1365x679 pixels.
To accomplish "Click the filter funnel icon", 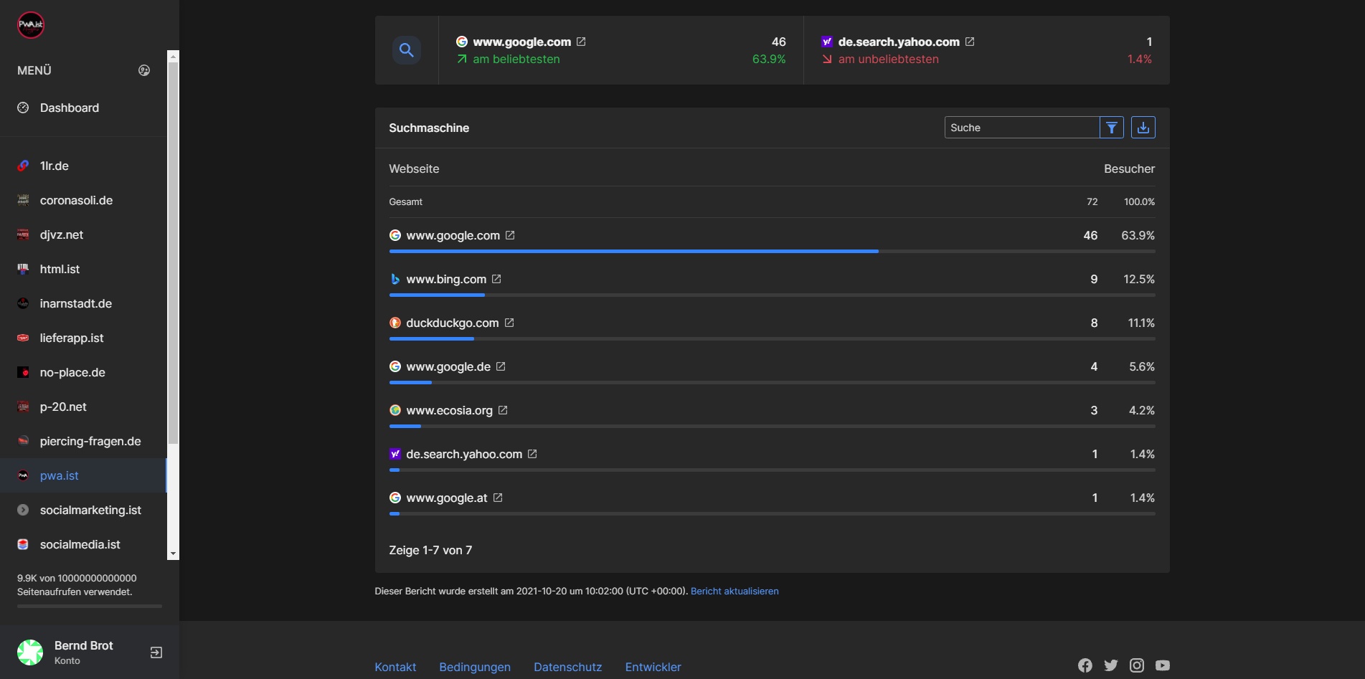I will (x=1111, y=128).
